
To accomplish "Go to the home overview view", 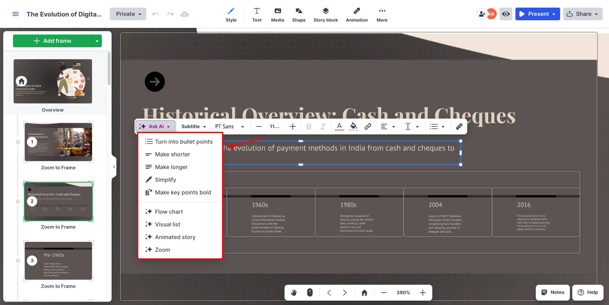I will point(364,292).
